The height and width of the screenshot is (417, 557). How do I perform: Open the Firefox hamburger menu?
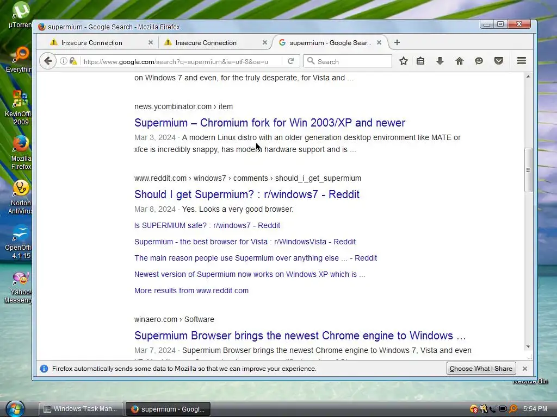tap(522, 61)
